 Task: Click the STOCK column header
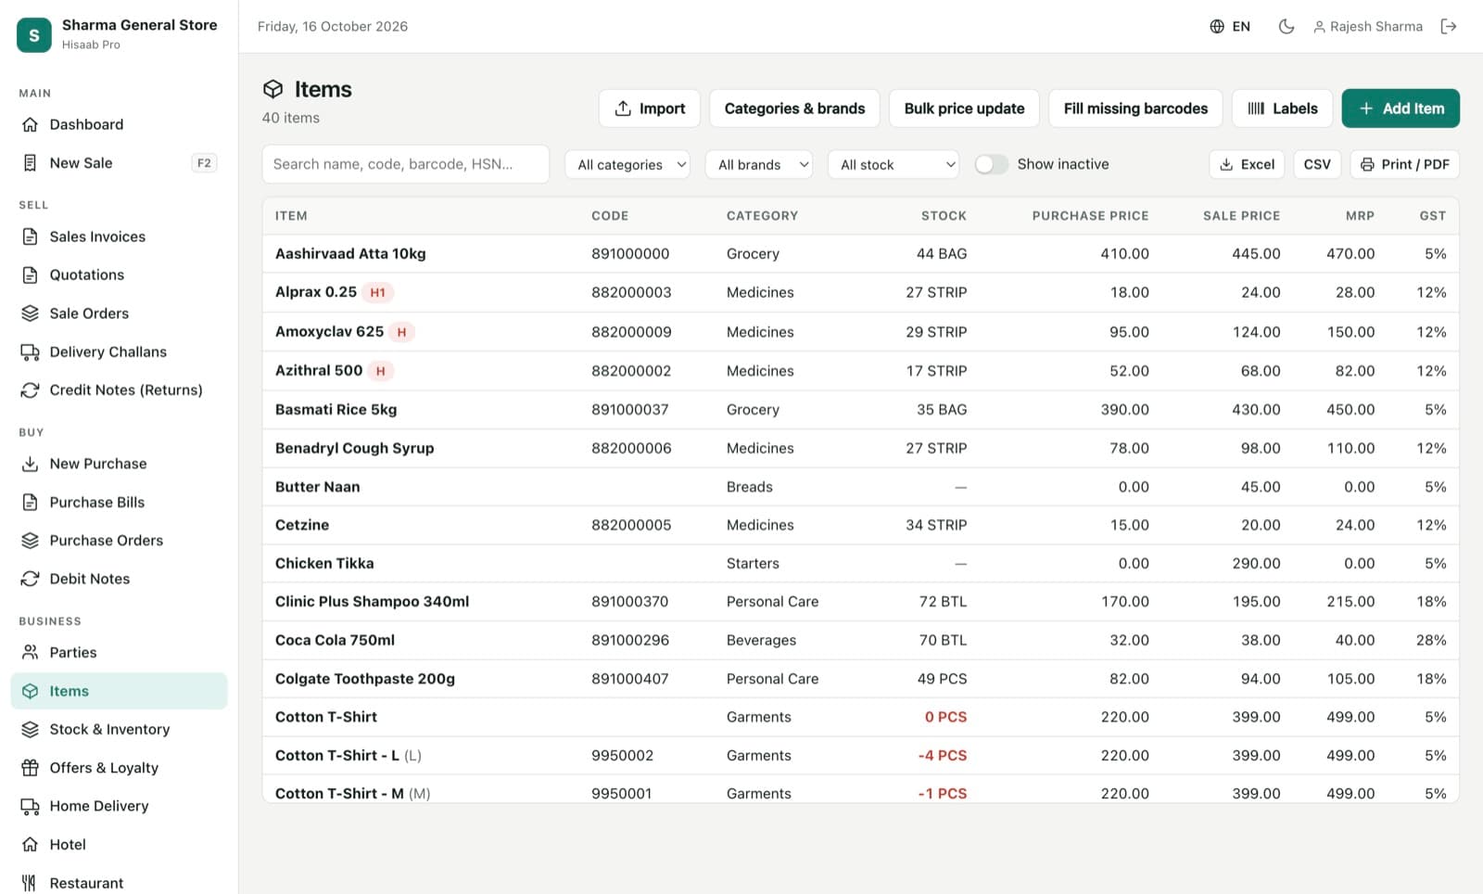point(944,215)
